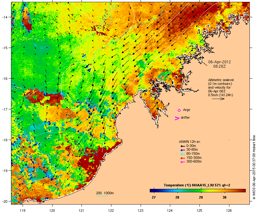
Task: Click longitude axis label 124
Action: pyautogui.click(x=170, y=210)
